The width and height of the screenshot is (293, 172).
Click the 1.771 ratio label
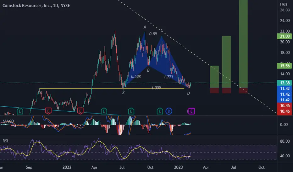click(169, 77)
